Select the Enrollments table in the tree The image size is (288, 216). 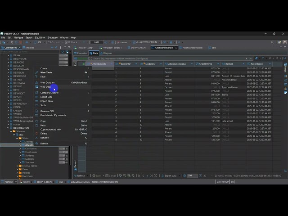[31, 152]
